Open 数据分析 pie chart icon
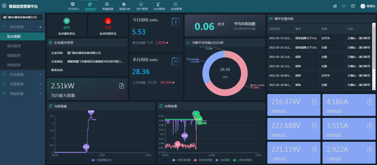Image resolution: width=377 pixels, height=165 pixels. tap(124, 4)
